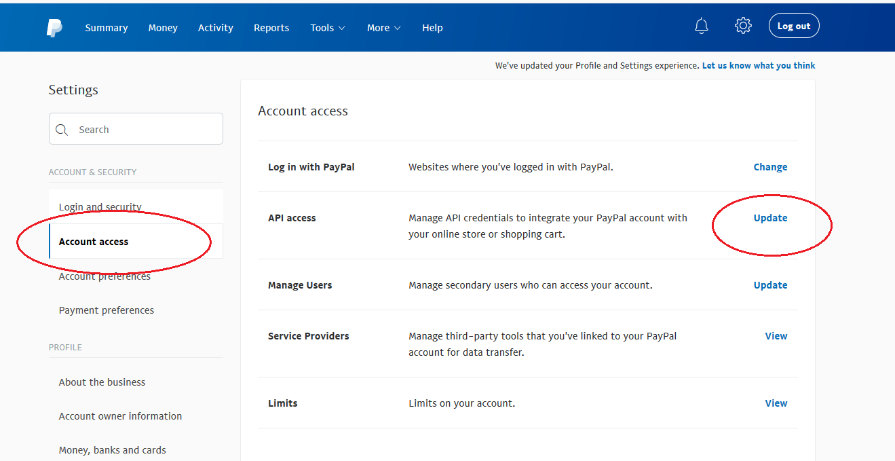Open the settings gear icon
The width and height of the screenshot is (895, 461).
pyautogui.click(x=743, y=26)
